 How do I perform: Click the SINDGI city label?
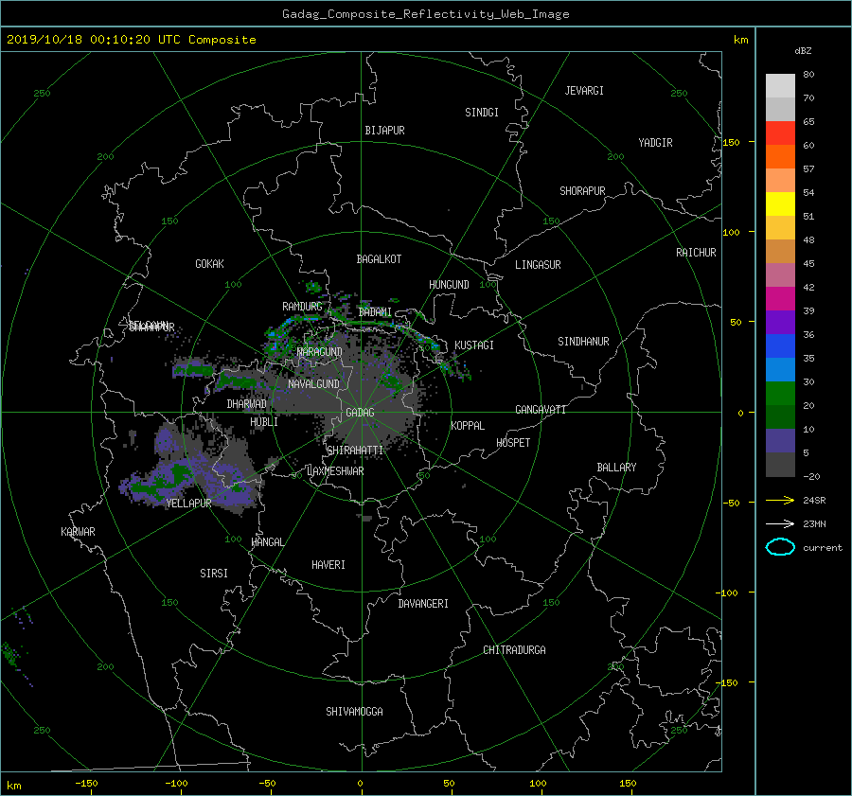pyautogui.click(x=482, y=113)
